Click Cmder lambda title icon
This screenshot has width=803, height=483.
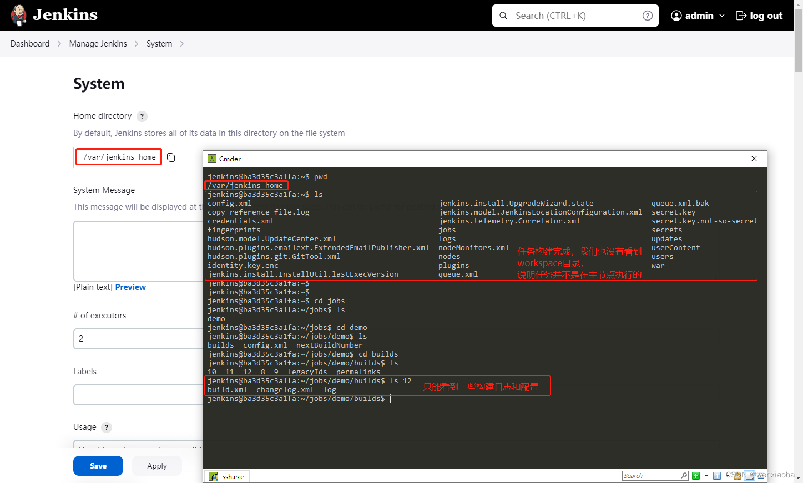click(212, 159)
